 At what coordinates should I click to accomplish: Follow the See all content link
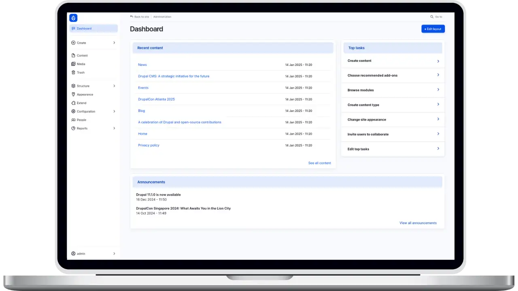pyautogui.click(x=319, y=163)
